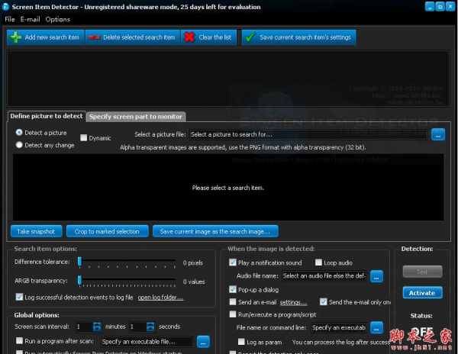This screenshot has width=458, height=354.
Task: Click the seconds value field of scan interval
Action: (137, 327)
